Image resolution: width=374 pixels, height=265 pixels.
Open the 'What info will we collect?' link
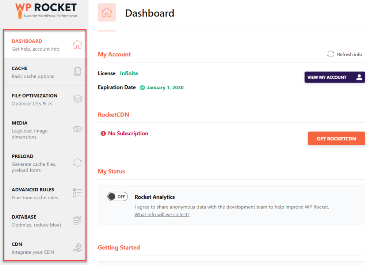pos(162,215)
